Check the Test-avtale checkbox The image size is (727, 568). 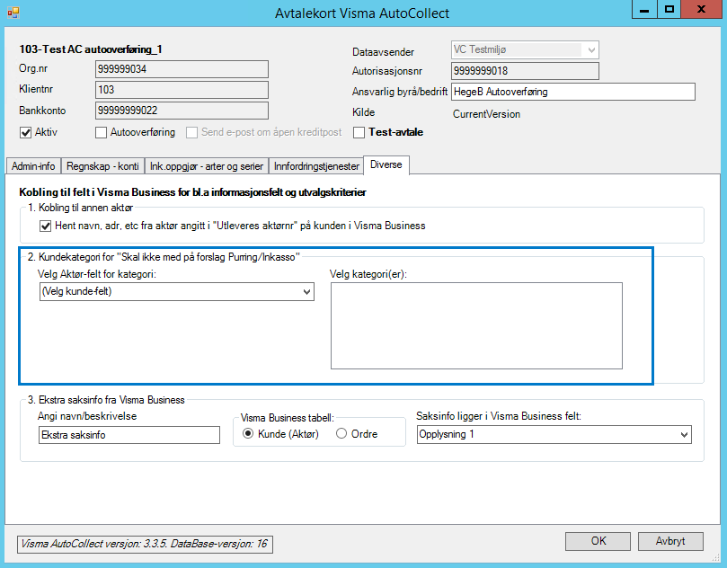pyautogui.click(x=359, y=133)
